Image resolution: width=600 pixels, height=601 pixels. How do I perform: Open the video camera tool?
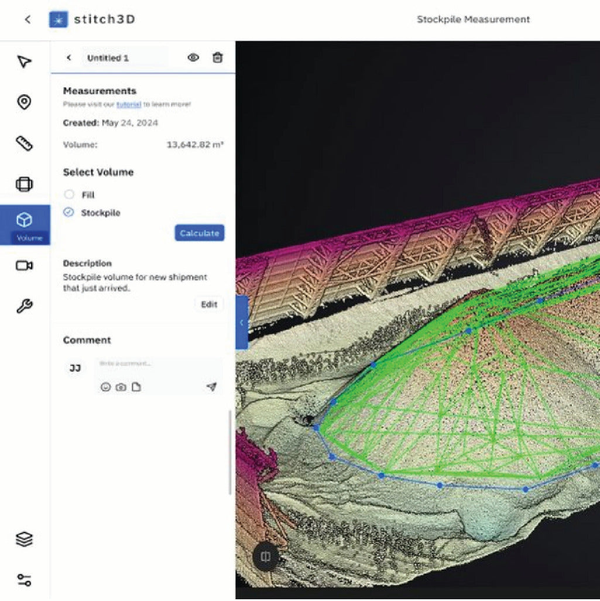click(24, 266)
